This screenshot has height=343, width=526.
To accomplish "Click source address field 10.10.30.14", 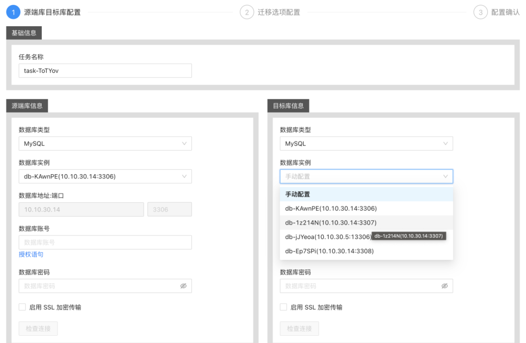I will 81,209.
